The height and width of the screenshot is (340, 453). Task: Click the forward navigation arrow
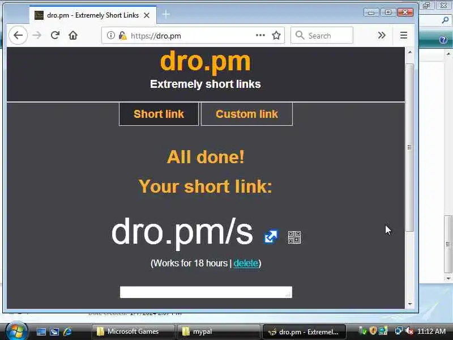pos(37,35)
